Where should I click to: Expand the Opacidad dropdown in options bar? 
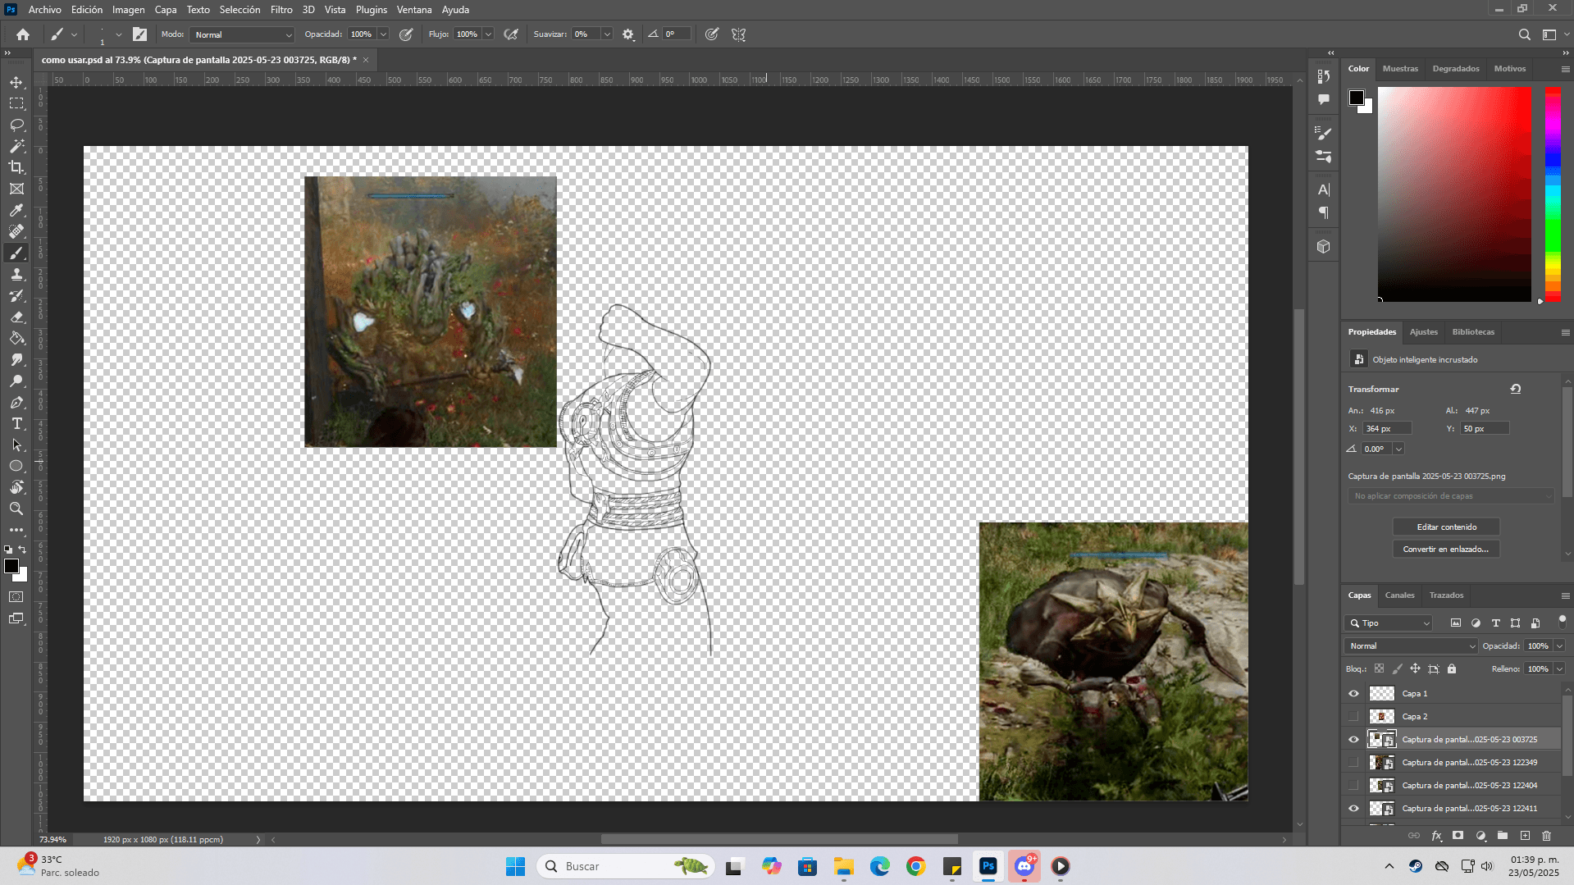click(x=383, y=34)
